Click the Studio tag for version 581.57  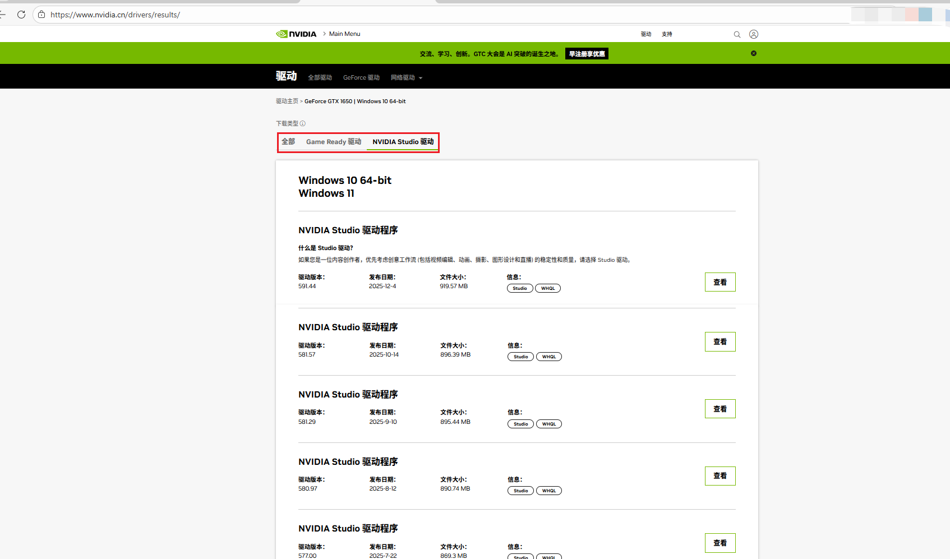click(x=521, y=357)
